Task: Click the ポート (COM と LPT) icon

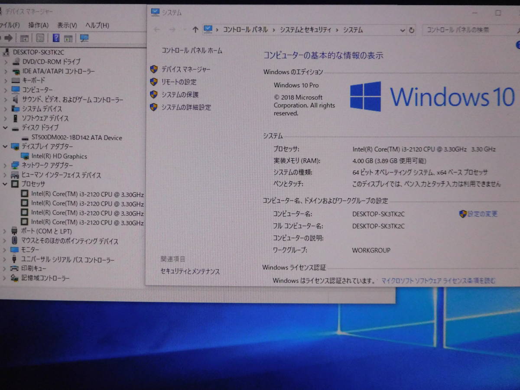Action: 15,231
